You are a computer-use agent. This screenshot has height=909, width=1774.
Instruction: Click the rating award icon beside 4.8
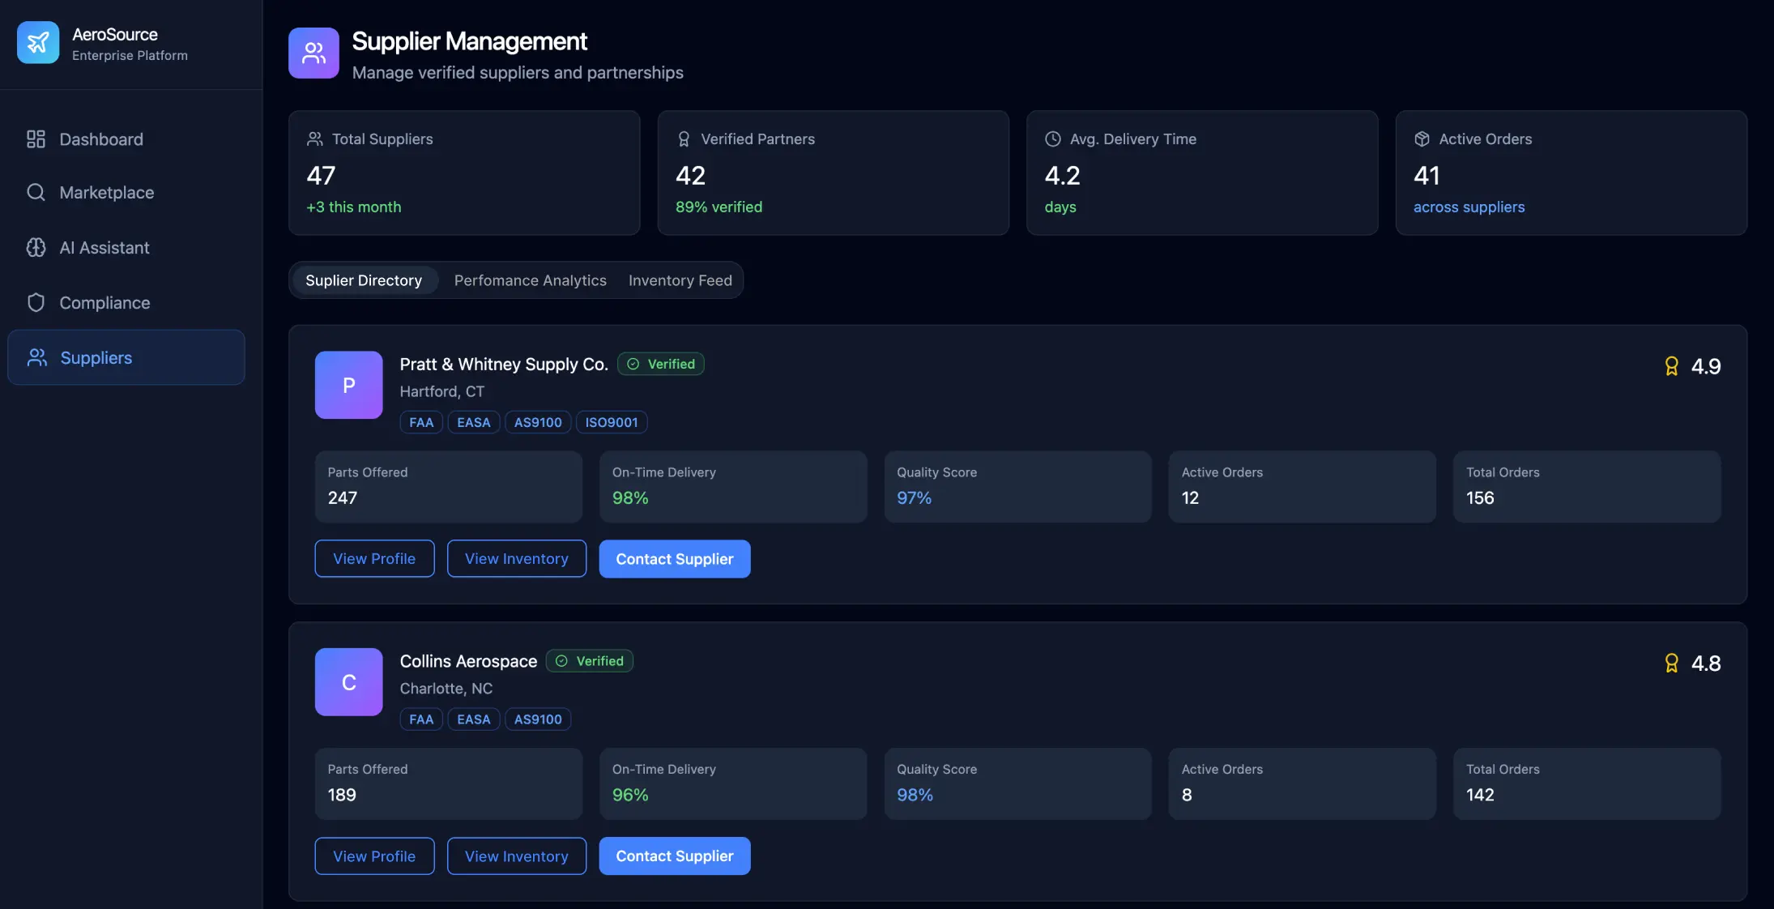1671,664
